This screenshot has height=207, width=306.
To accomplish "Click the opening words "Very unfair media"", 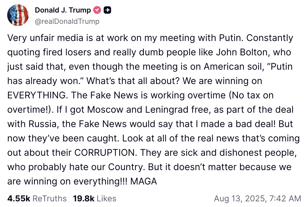I will [43, 38].
